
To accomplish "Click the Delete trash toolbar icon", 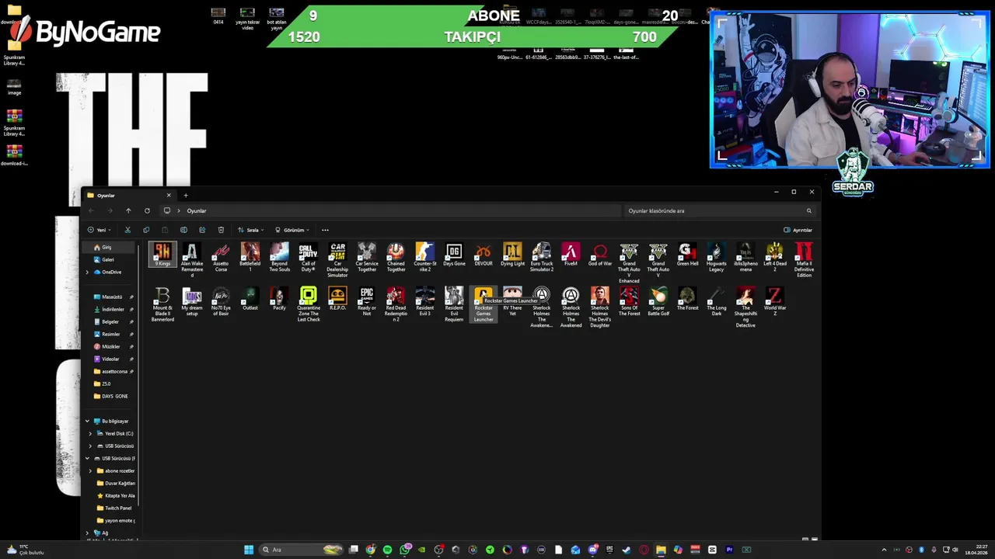I will click(x=221, y=230).
